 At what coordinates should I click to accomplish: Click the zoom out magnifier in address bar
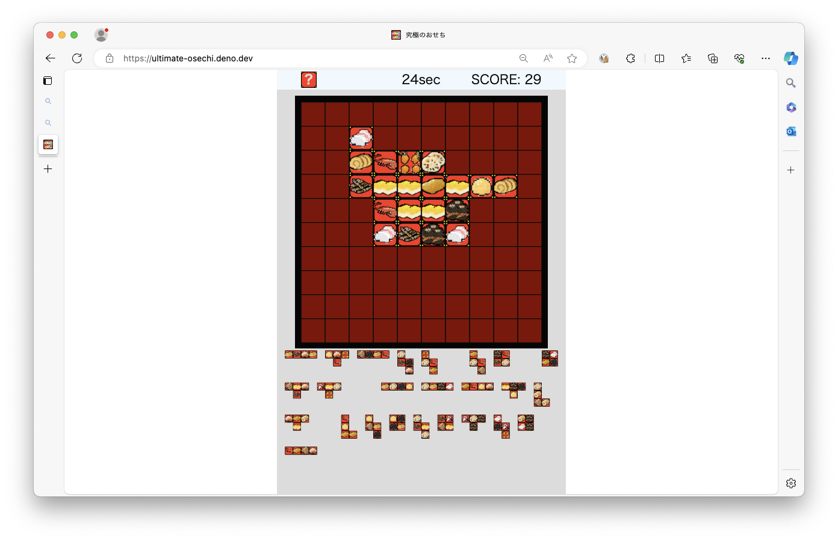[x=524, y=58]
